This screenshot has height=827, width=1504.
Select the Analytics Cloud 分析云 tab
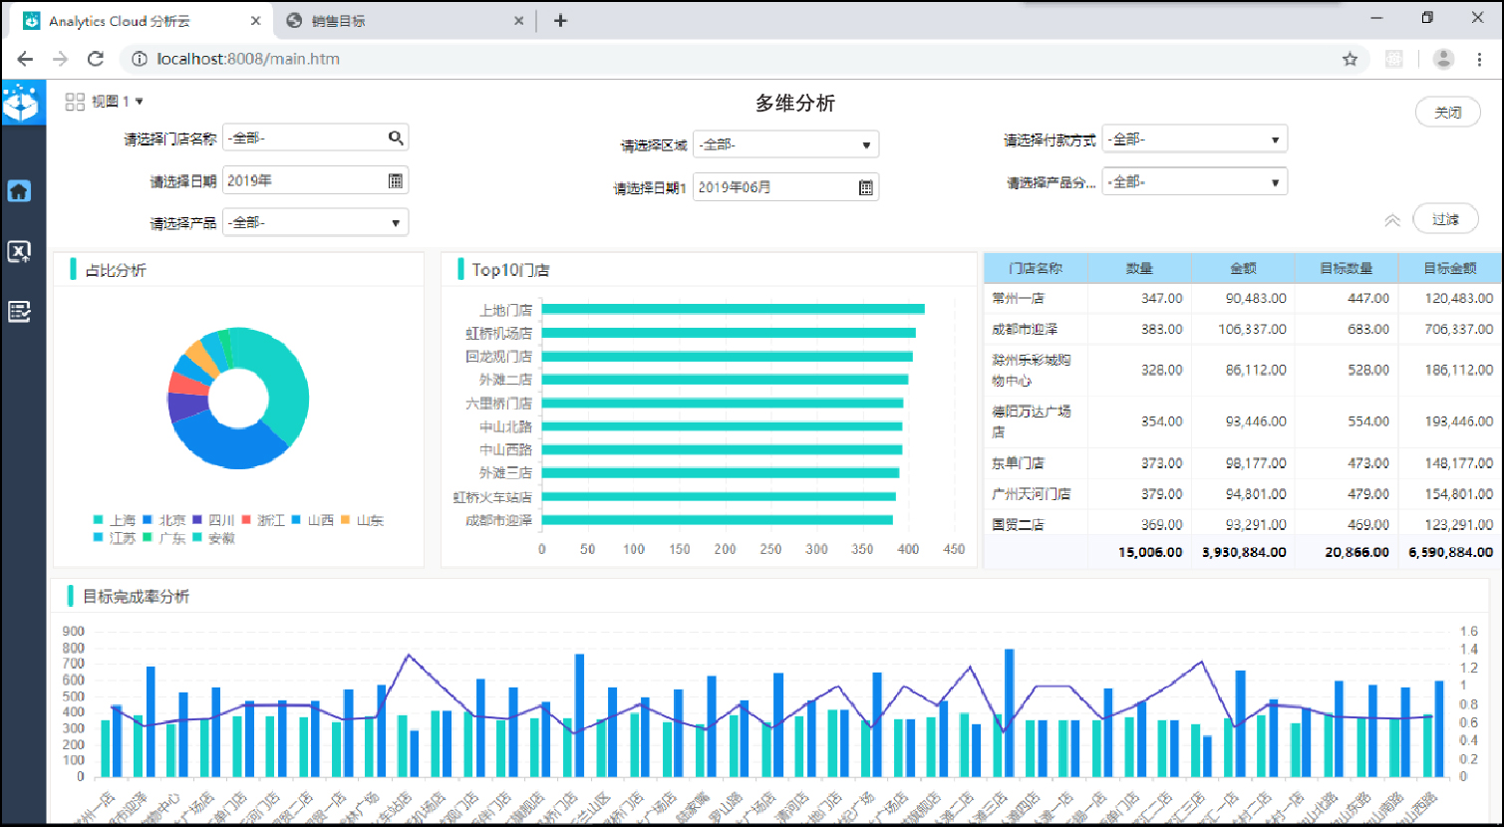point(141,20)
